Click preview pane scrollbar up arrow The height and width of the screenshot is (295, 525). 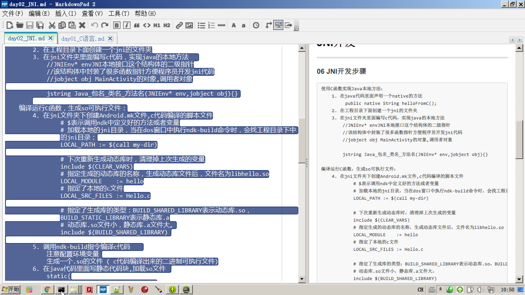[520, 48]
